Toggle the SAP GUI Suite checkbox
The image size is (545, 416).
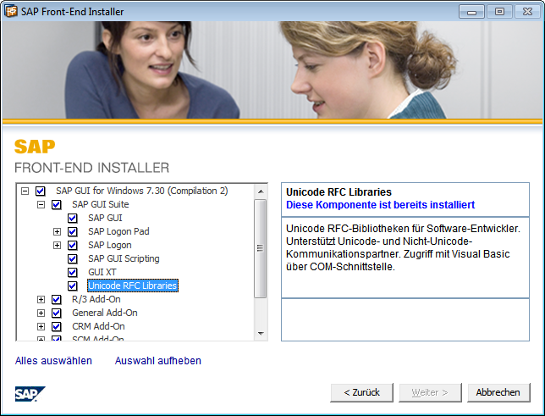[x=57, y=205]
